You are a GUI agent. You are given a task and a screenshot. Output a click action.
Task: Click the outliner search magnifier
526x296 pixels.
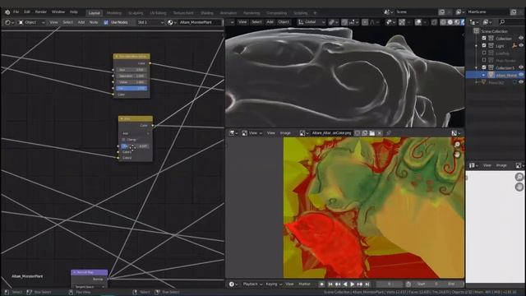[x=502, y=22]
